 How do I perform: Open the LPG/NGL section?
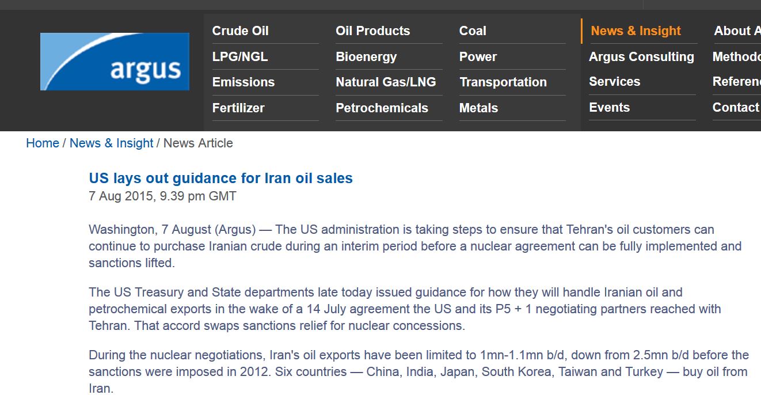240,57
